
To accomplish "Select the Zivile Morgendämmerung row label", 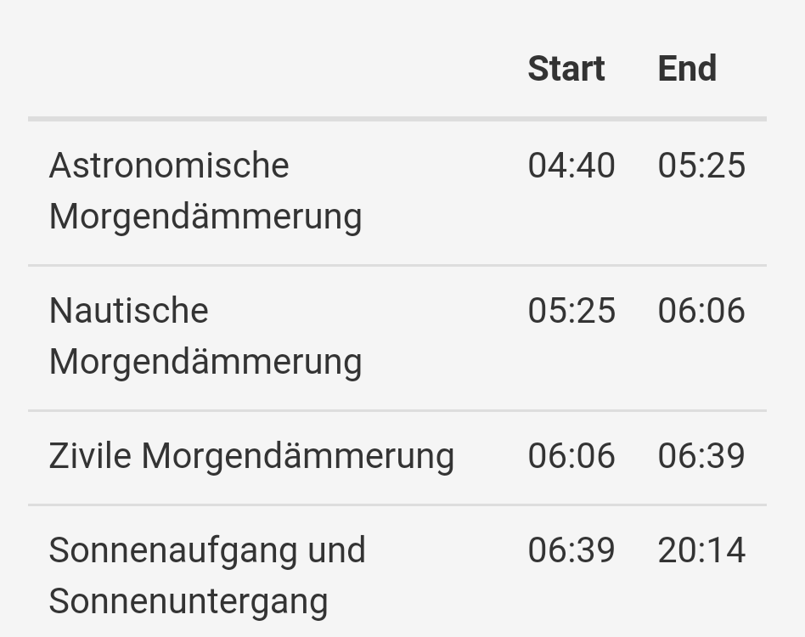I will (251, 456).
